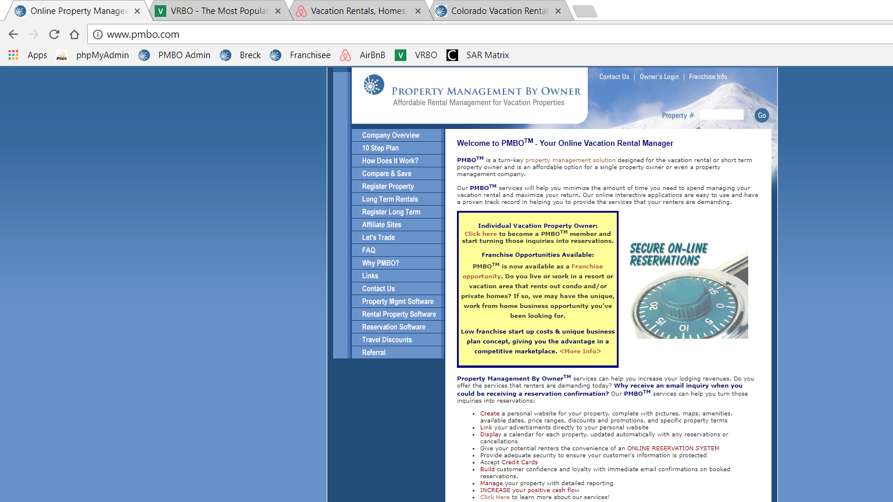Close the VRBO tab
The height and width of the screenshot is (502, 893).
click(278, 11)
